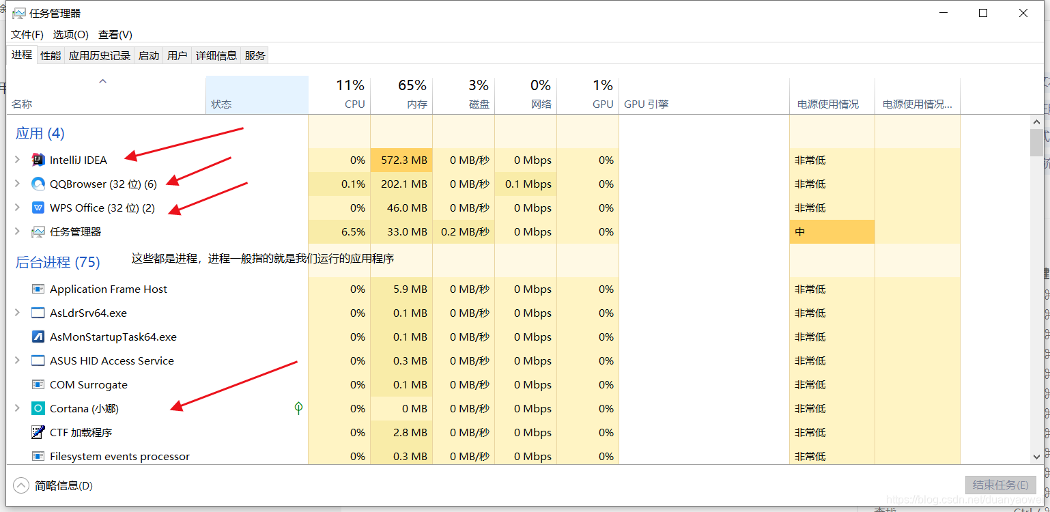Expand the WPS Office (32 位) group

coord(18,208)
